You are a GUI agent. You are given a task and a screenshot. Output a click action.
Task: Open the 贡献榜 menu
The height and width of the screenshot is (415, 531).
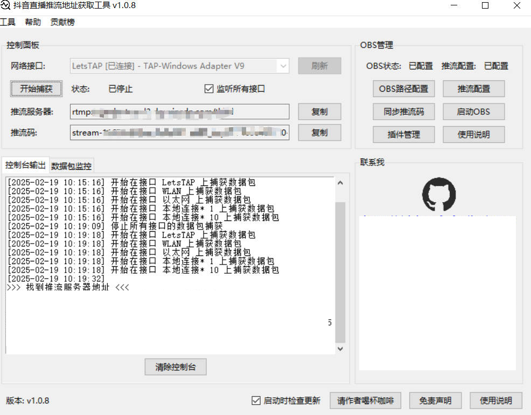(x=62, y=22)
